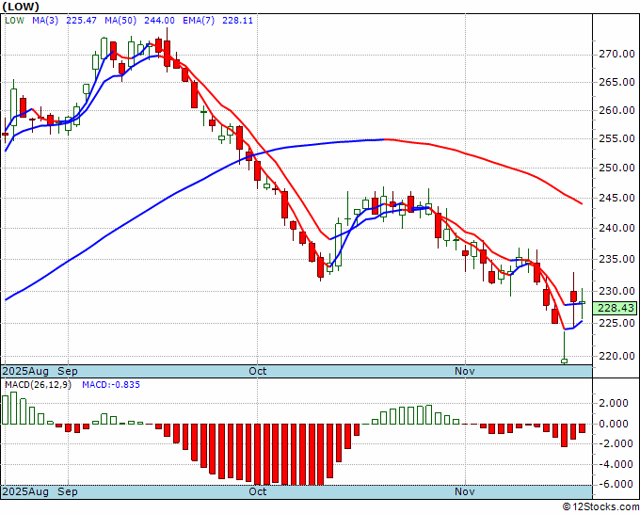Click Oct on the MACD axis
The height and width of the screenshot is (514, 640).
tap(258, 491)
